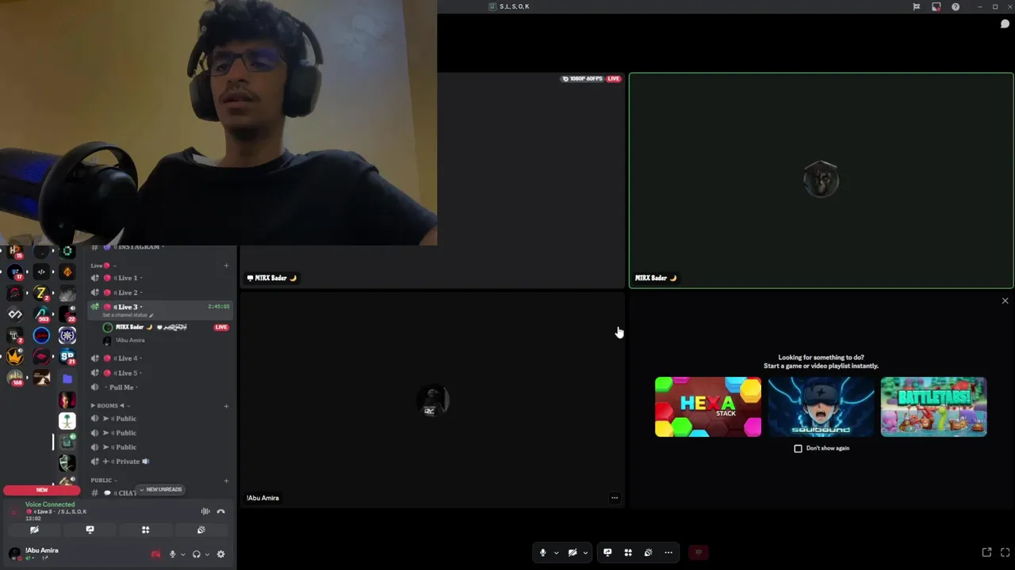Add a channel to ROOMS category
This screenshot has height=570, width=1015.
pos(226,405)
